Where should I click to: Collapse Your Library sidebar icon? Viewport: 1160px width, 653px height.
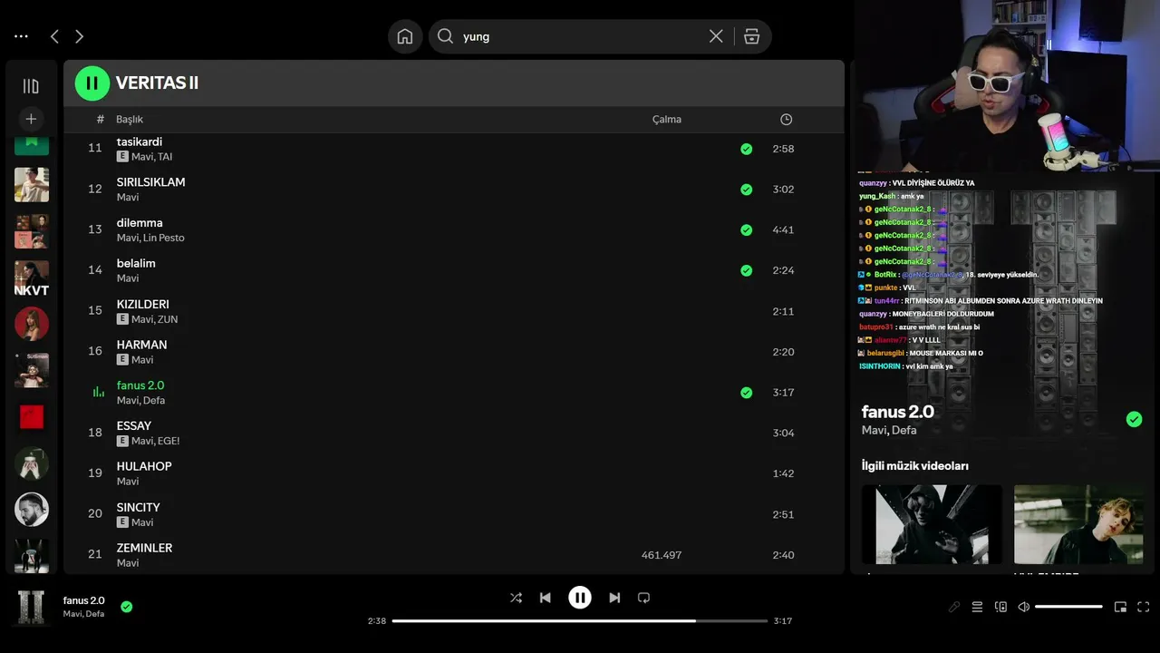pos(31,86)
